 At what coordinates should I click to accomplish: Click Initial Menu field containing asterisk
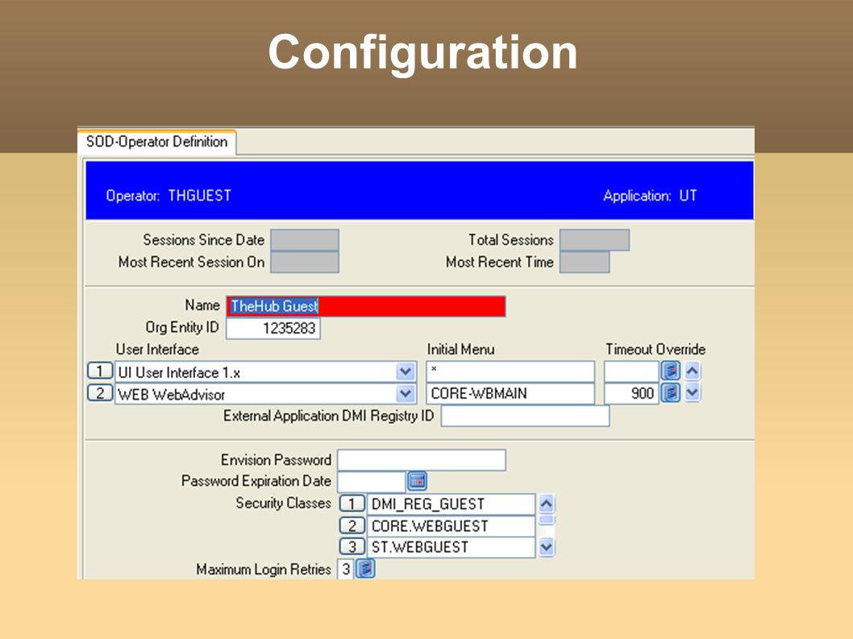(510, 372)
